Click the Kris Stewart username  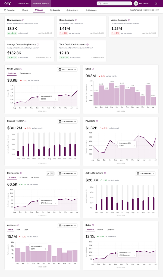point(144,3)
